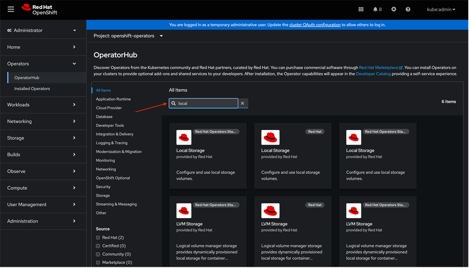Viewport: 470px width, 268px height.
Task: Check the Certified source filter
Action: pyautogui.click(x=98, y=246)
